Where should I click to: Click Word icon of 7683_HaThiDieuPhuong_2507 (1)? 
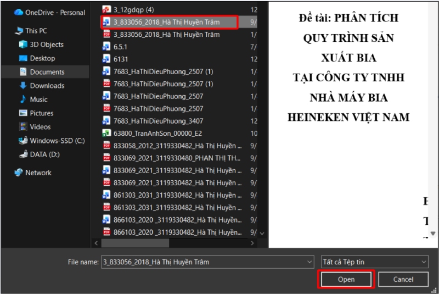point(106,71)
